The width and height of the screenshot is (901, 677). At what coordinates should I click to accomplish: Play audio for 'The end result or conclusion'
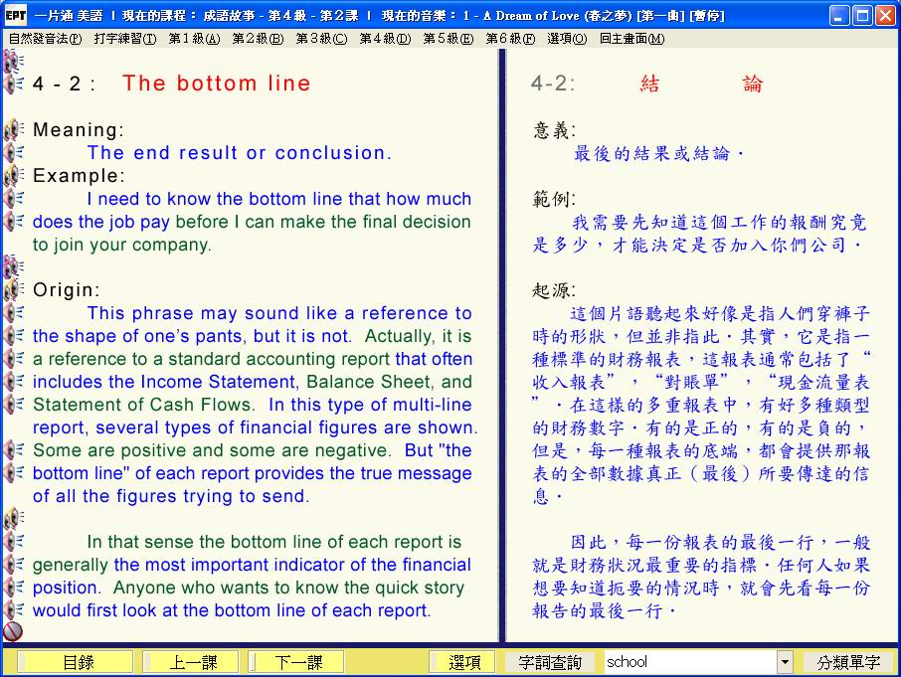(x=13, y=153)
